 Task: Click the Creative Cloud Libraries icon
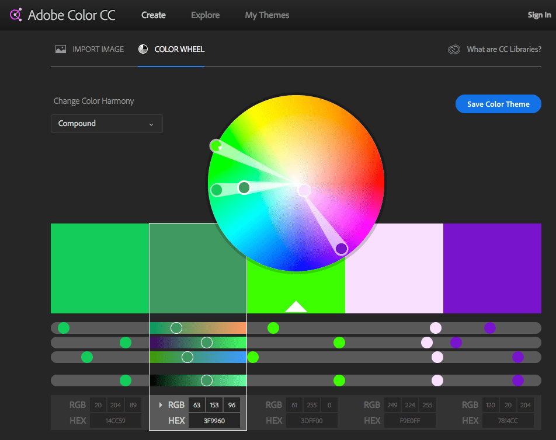click(454, 50)
